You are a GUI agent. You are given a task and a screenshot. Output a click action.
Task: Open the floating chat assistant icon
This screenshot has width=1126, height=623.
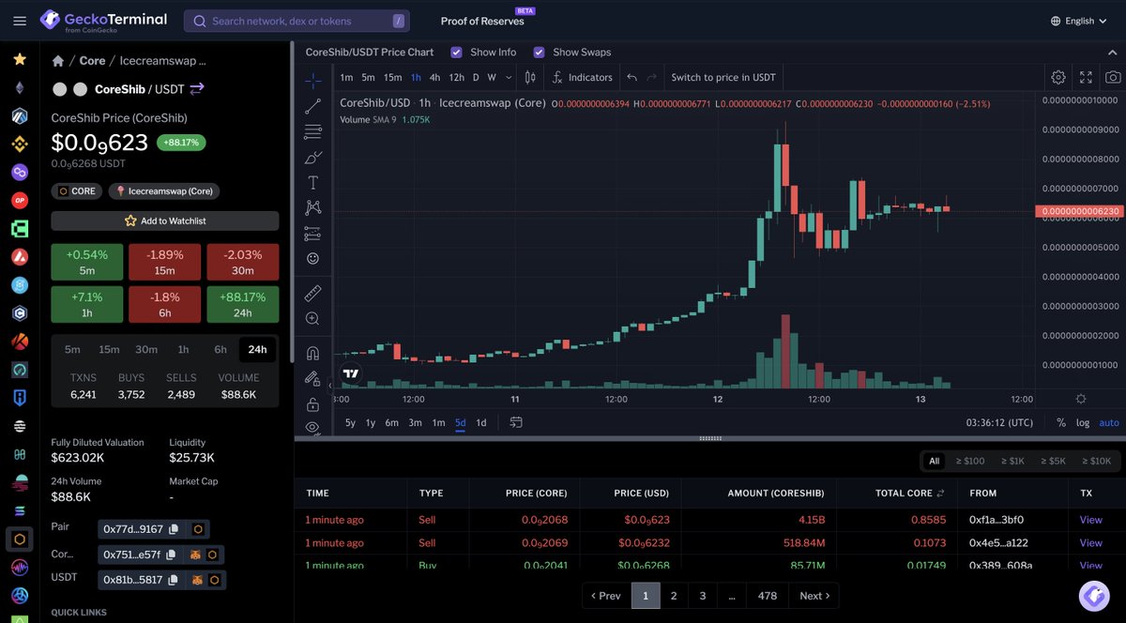(1094, 595)
